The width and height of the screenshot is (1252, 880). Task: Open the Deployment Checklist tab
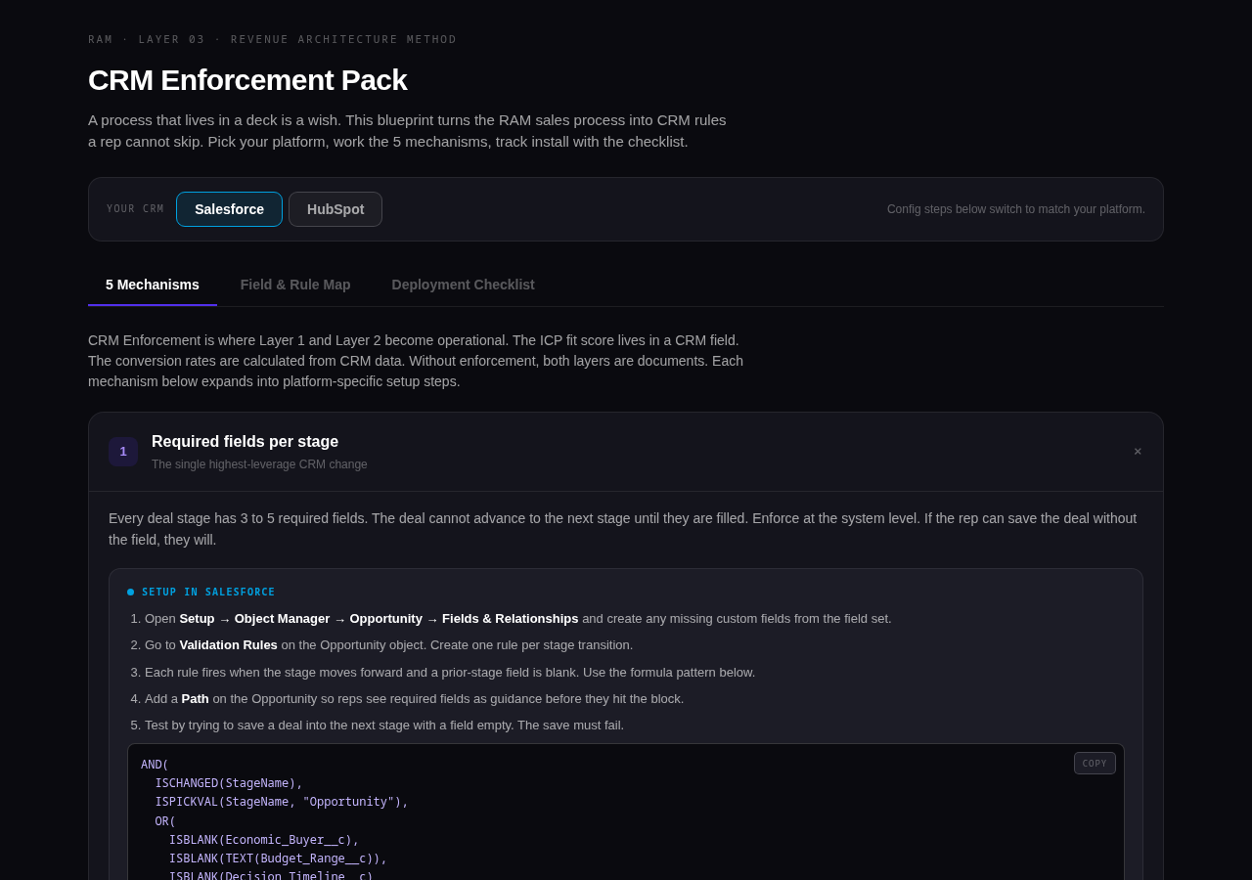click(x=464, y=285)
